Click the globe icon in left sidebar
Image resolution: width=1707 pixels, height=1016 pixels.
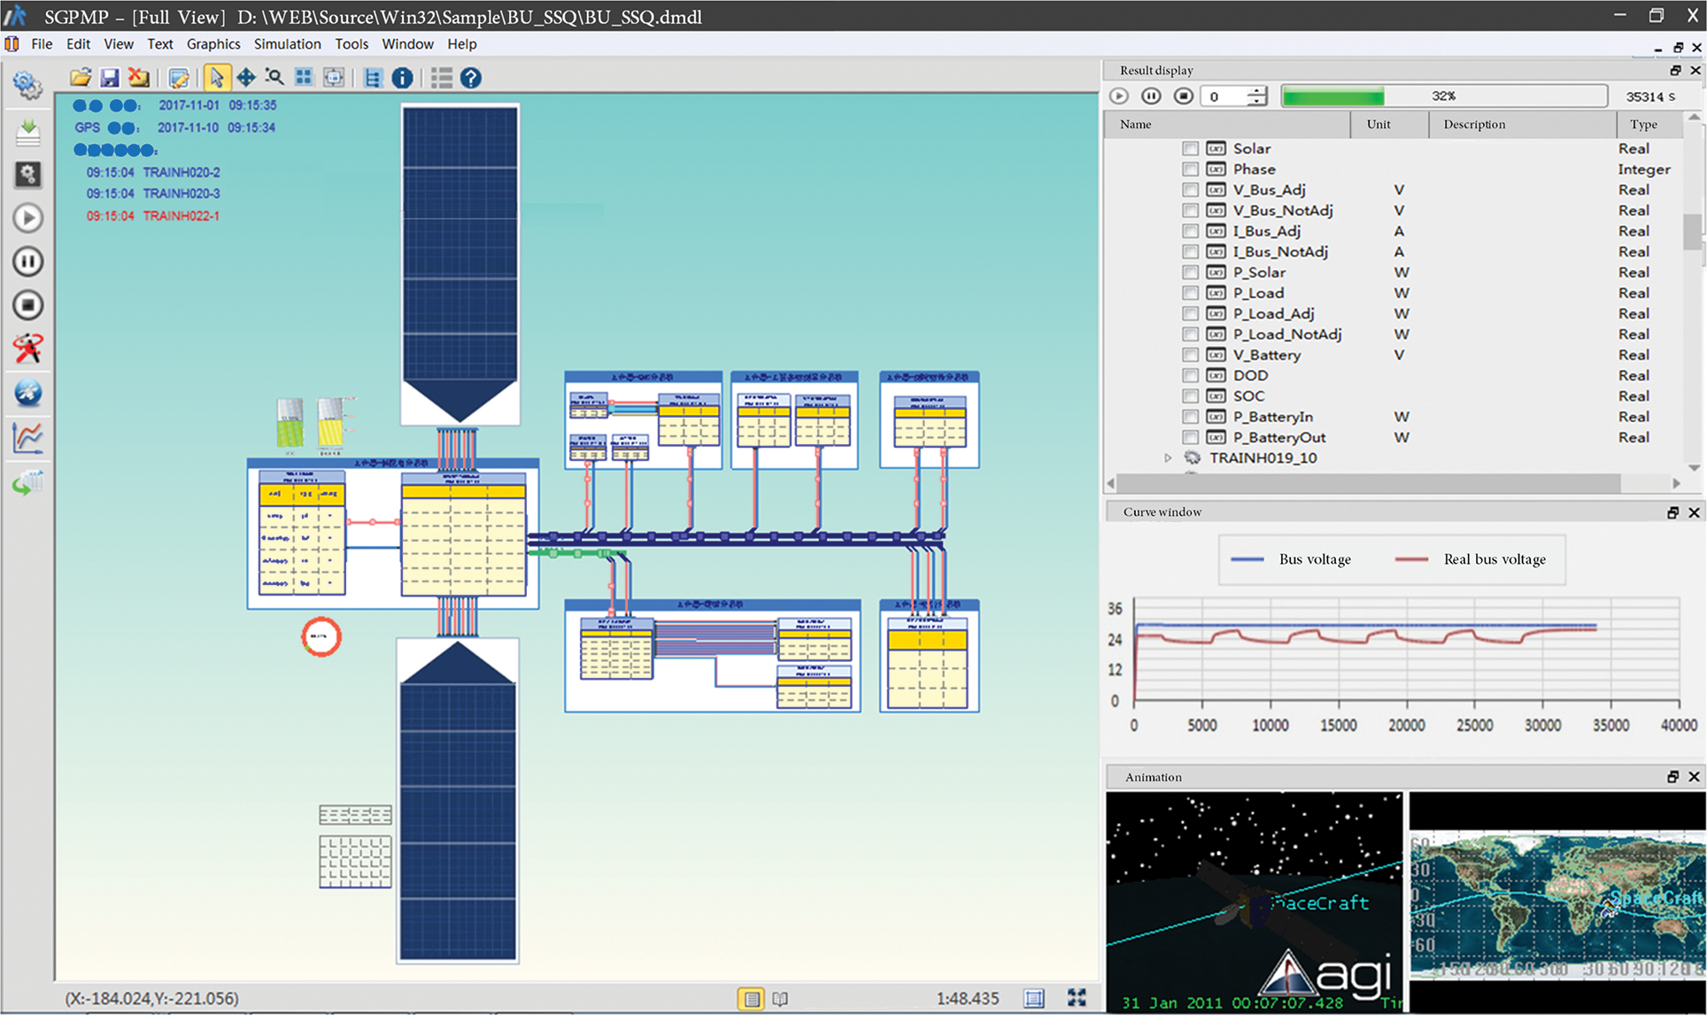click(27, 393)
